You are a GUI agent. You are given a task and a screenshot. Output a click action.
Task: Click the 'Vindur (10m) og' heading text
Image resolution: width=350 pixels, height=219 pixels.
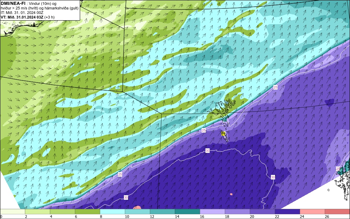point(43,3)
